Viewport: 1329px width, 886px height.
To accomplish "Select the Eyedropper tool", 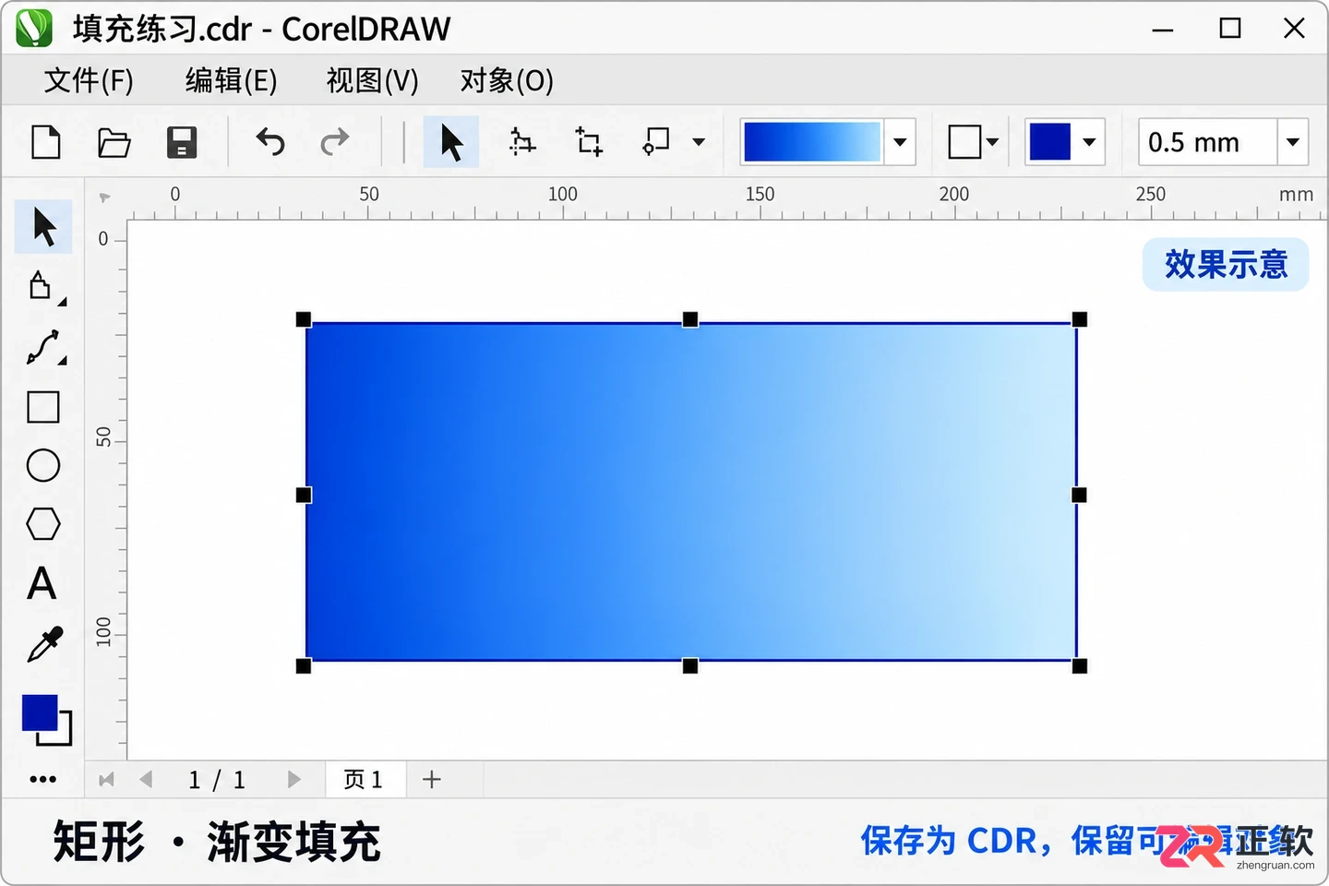I will pyautogui.click(x=44, y=644).
